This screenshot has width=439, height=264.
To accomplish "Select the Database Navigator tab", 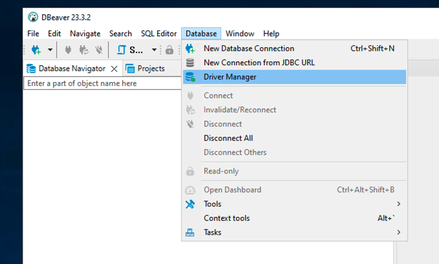I will [72, 68].
